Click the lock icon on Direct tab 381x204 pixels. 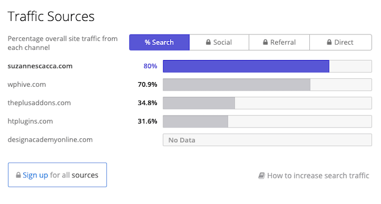[329, 42]
